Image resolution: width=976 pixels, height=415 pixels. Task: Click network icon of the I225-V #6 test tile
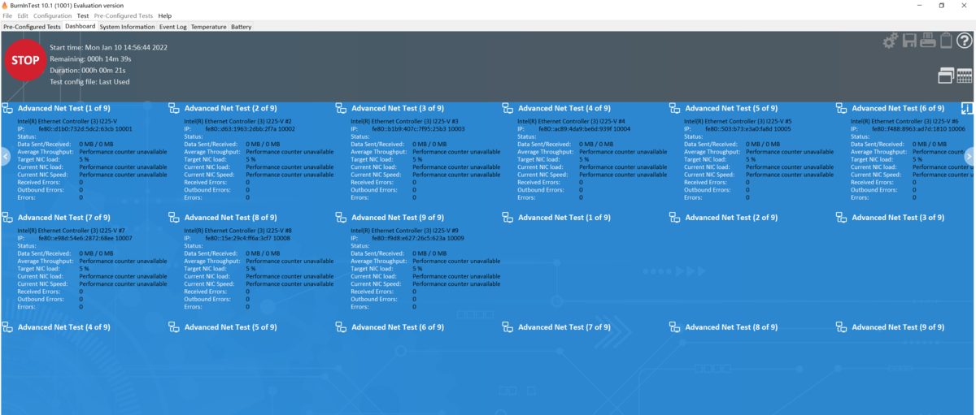(841, 108)
